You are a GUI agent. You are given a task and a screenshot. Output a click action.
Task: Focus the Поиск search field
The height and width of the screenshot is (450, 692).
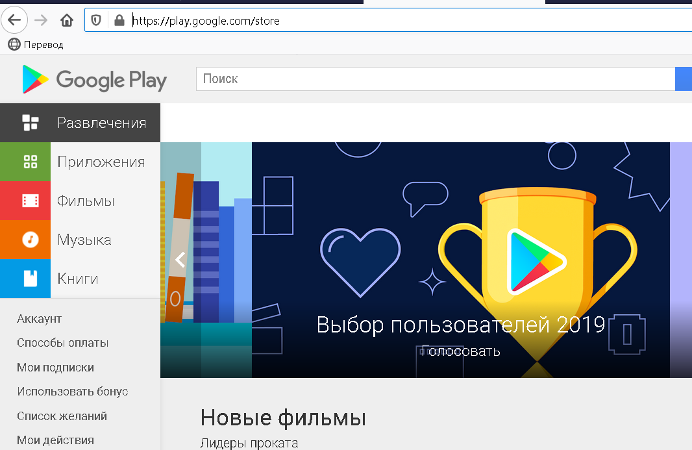pos(435,79)
